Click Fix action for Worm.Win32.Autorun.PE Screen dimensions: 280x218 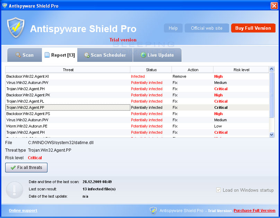tap(175, 126)
